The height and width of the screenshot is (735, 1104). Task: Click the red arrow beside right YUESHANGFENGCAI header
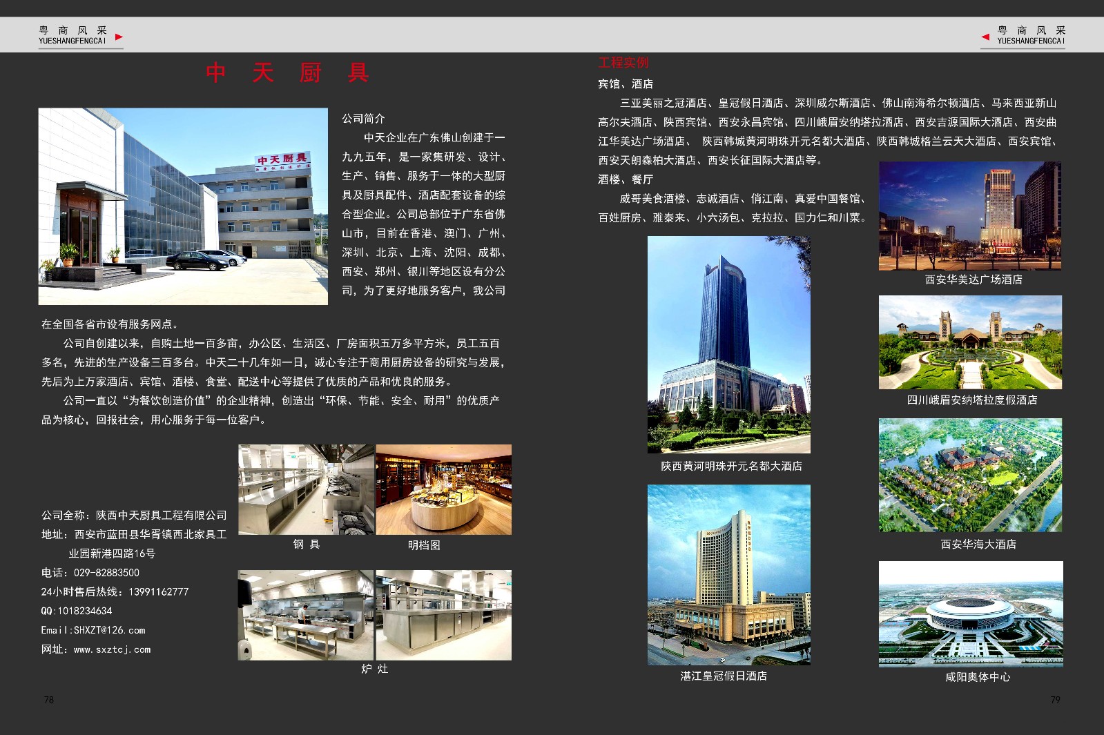click(x=985, y=37)
